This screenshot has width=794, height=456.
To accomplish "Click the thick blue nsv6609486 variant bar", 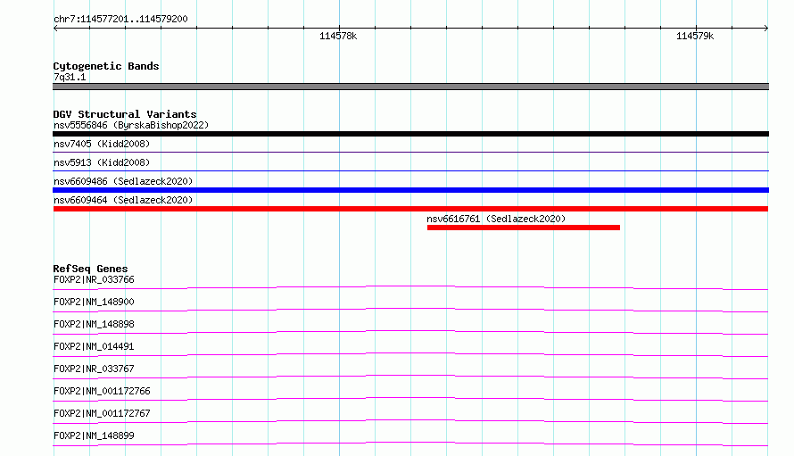I will pyautogui.click(x=410, y=190).
